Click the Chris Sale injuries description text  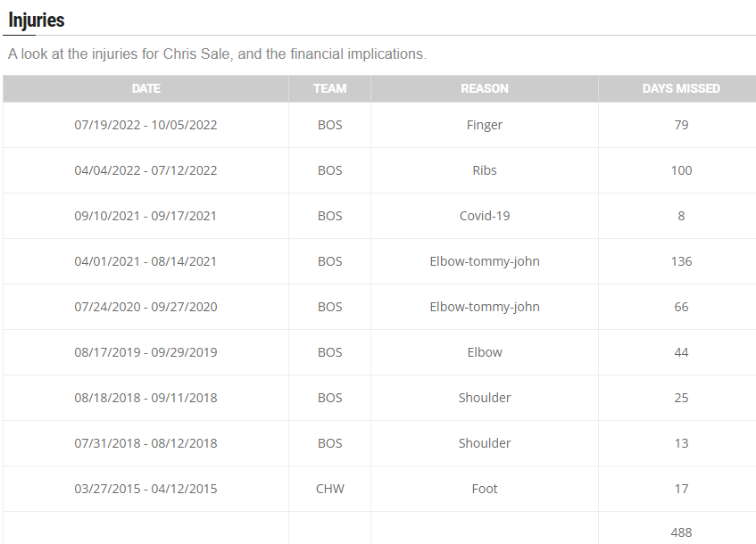pyautogui.click(x=218, y=54)
